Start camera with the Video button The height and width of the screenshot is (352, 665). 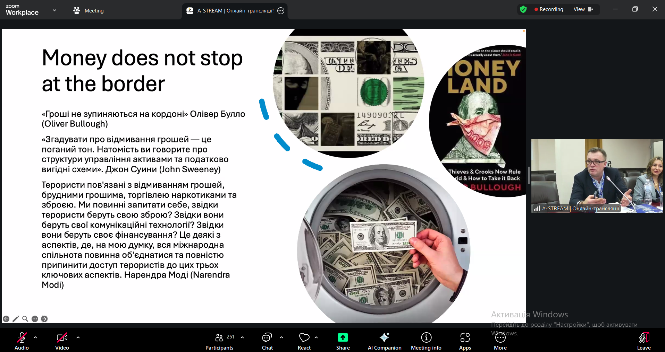tap(62, 341)
